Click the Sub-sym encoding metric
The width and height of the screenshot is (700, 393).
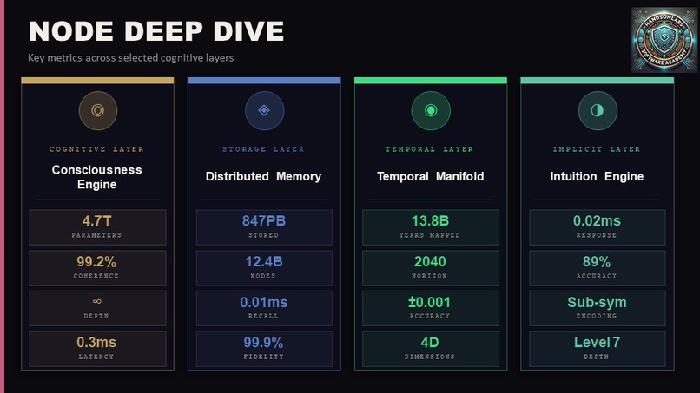598,308
